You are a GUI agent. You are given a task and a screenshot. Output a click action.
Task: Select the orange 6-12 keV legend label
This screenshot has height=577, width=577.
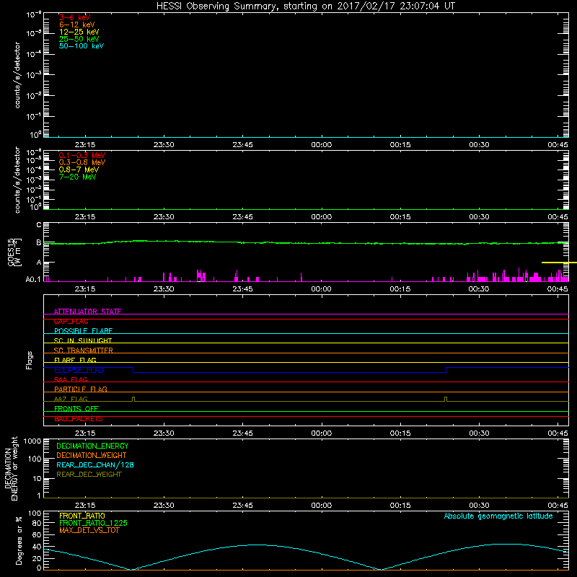77,25
